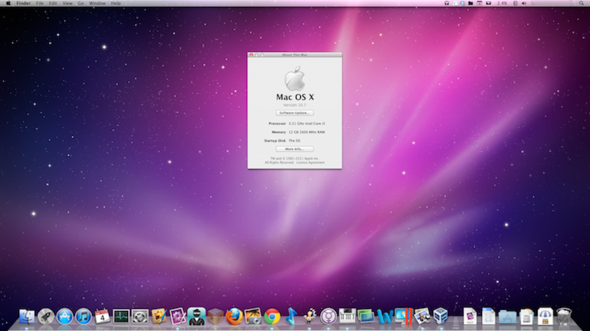Screen dimensions: 590x331
Task: Click the 12 GB 1600 MHz RAM value
Action: pyautogui.click(x=307, y=132)
